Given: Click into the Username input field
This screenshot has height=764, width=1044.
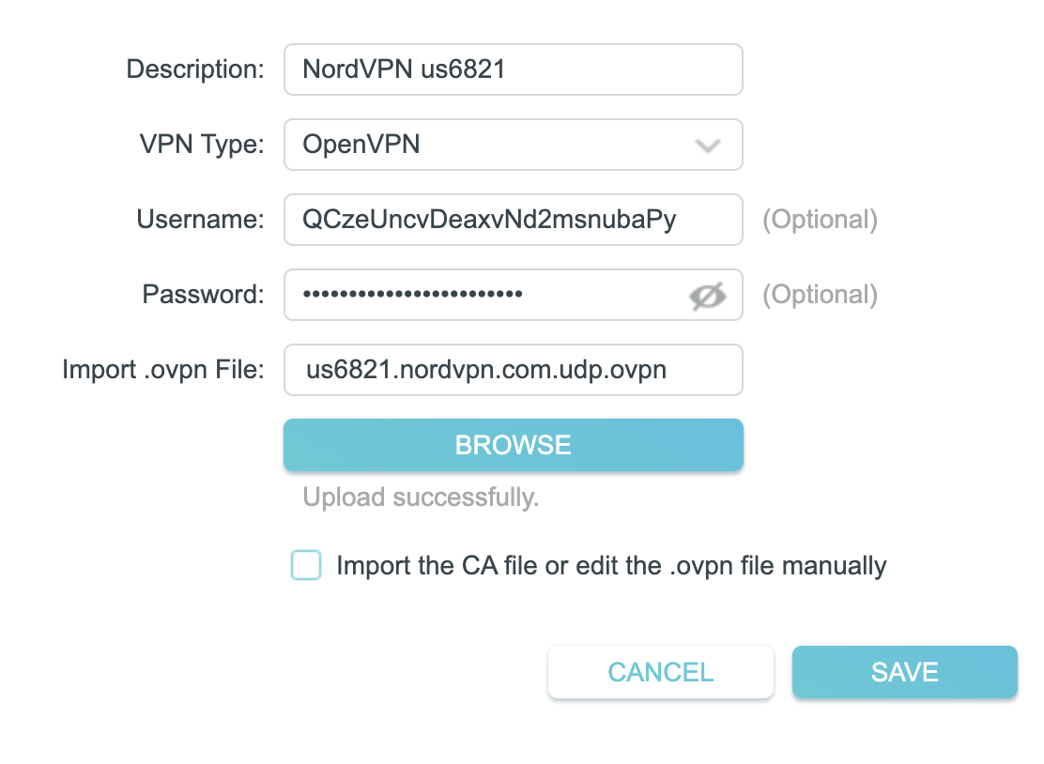Looking at the screenshot, I should click(x=514, y=220).
